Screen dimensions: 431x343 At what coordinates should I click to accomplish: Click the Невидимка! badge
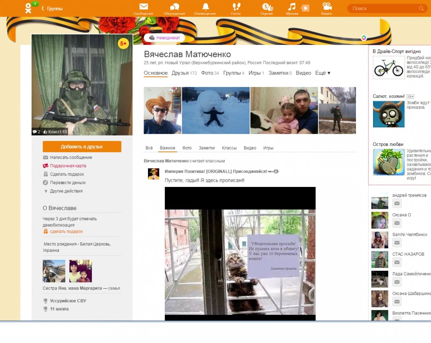pyautogui.click(x=164, y=37)
